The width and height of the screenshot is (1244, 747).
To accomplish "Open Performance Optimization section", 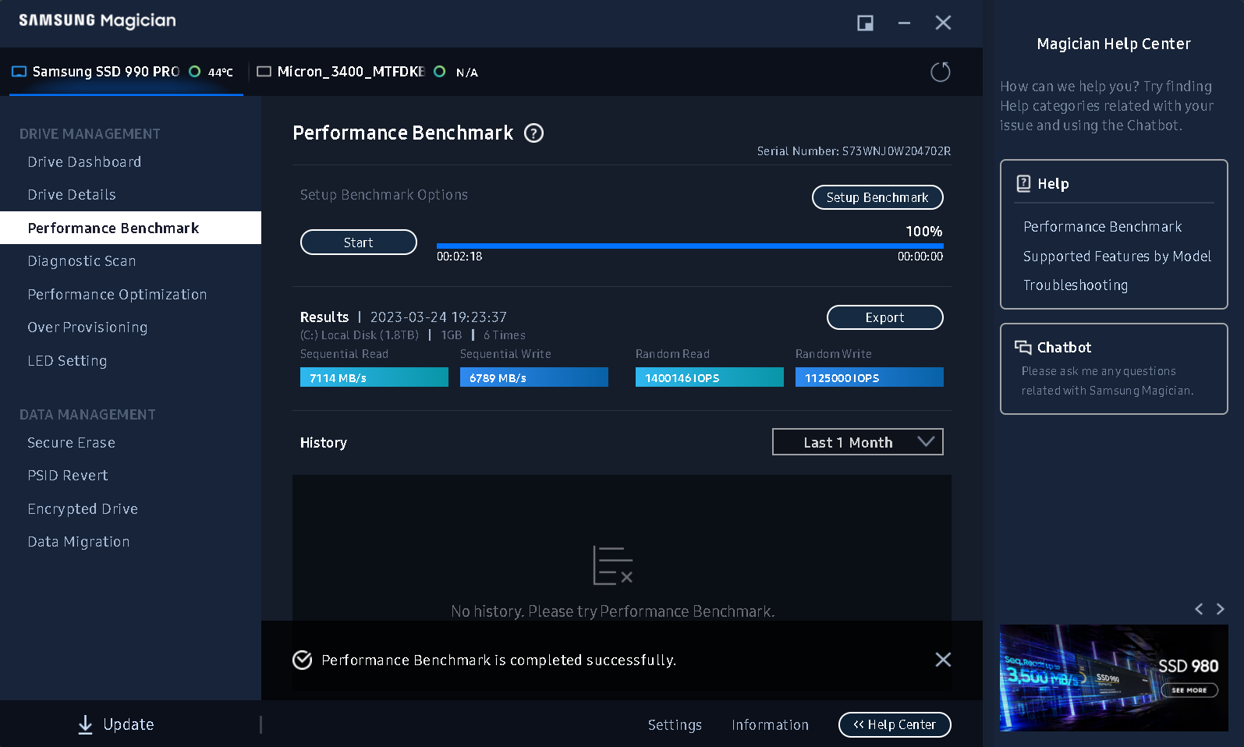I will [x=117, y=295].
